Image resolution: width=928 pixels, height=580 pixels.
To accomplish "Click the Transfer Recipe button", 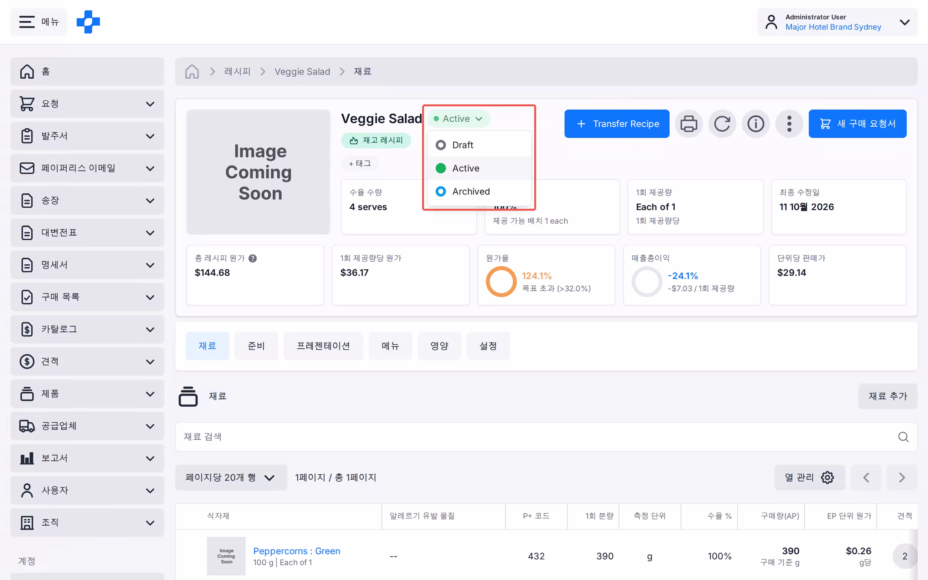I will [x=616, y=123].
